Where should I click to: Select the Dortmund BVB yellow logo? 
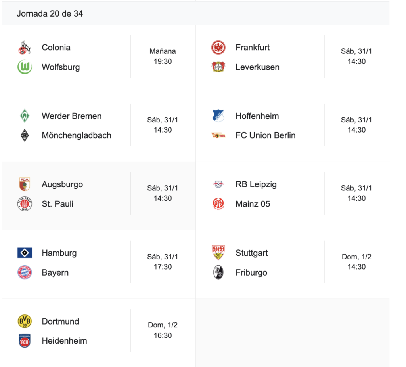pyautogui.click(x=25, y=321)
